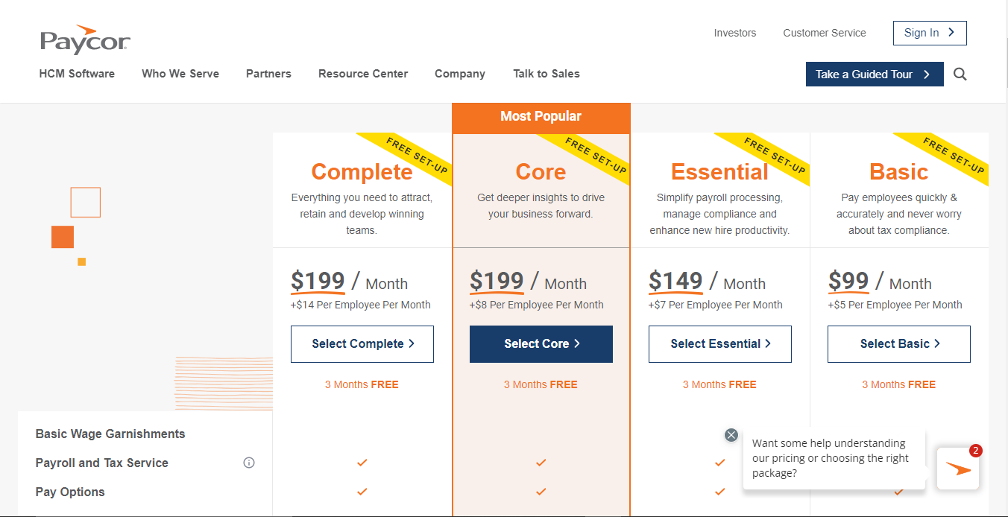Expand the Company menu
Viewport: 1008px width, 517px height.
460,74
